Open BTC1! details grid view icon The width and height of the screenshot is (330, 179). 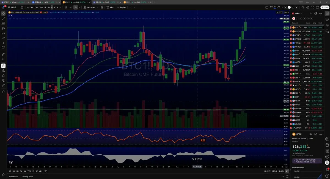[311, 134]
